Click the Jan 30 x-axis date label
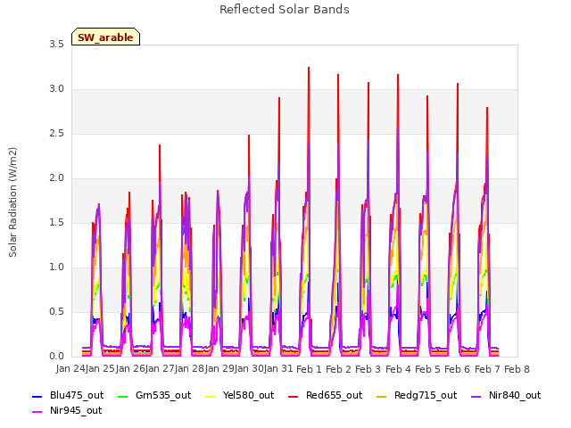Viewport: 571px width, 428px height. pos(249,369)
